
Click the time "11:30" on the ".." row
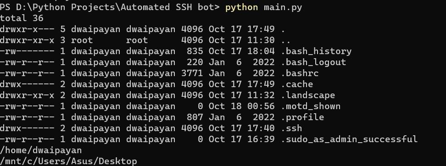point(261,40)
